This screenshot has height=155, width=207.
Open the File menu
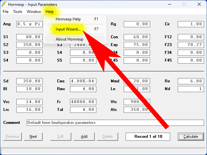pyautogui.click(x=6, y=12)
